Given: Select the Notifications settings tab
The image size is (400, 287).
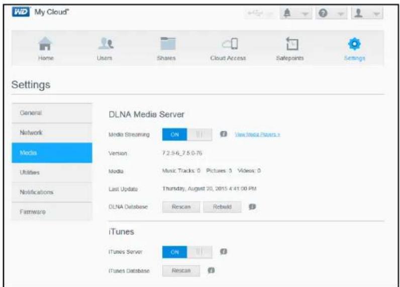Looking at the screenshot, I should coord(52,192).
